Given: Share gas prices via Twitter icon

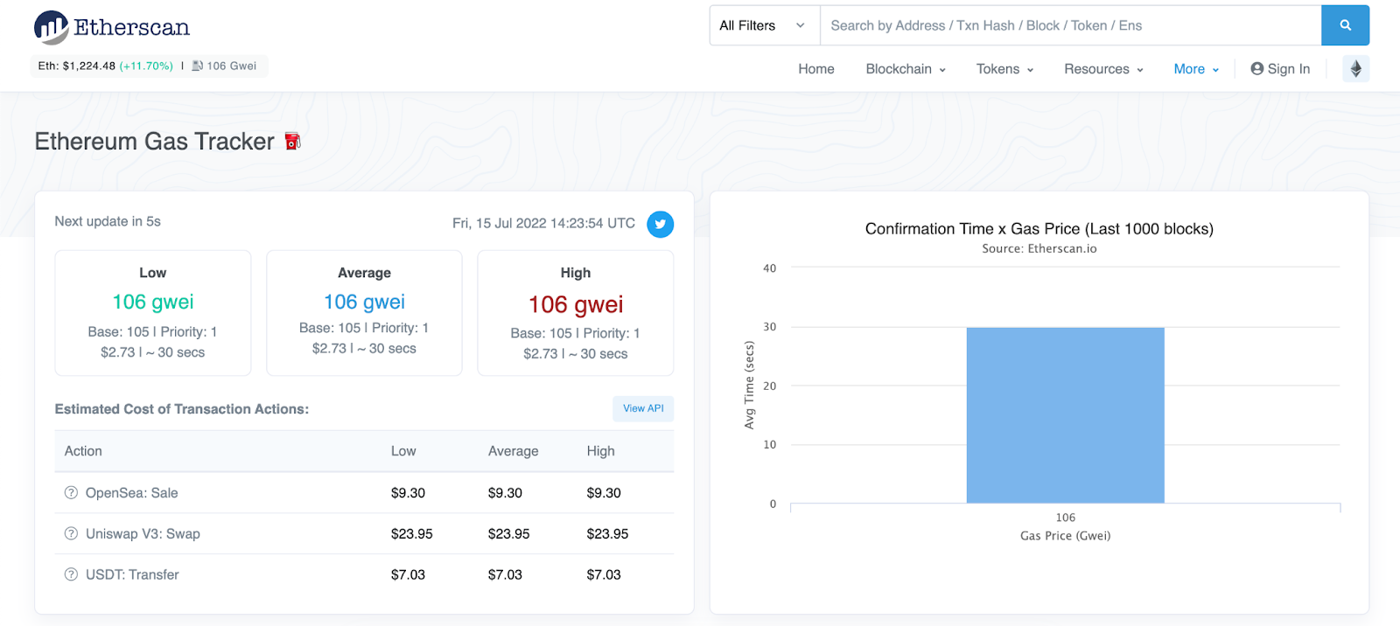Looking at the screenshot, I should (x=661, y=224).
